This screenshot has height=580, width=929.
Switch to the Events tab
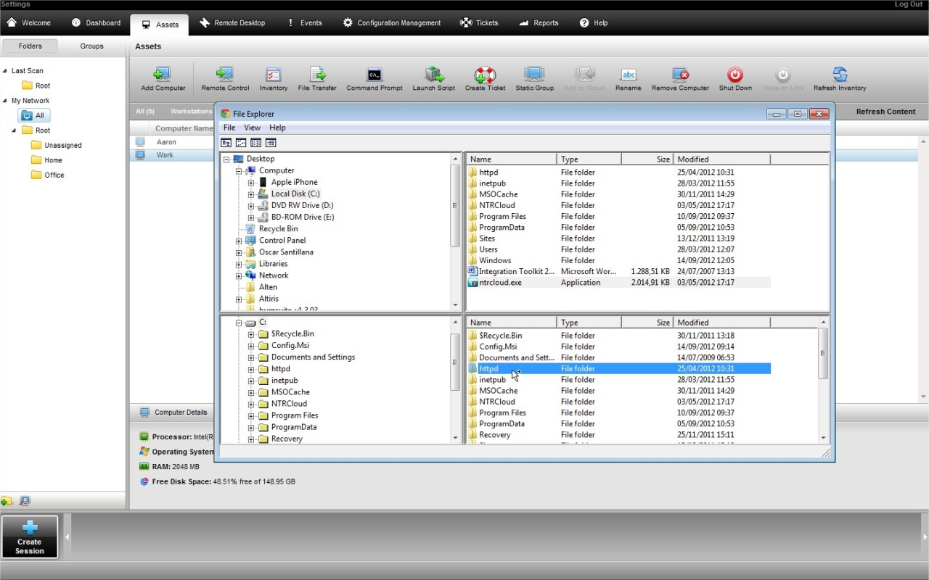pyautogui.click(x=305, y=22)
